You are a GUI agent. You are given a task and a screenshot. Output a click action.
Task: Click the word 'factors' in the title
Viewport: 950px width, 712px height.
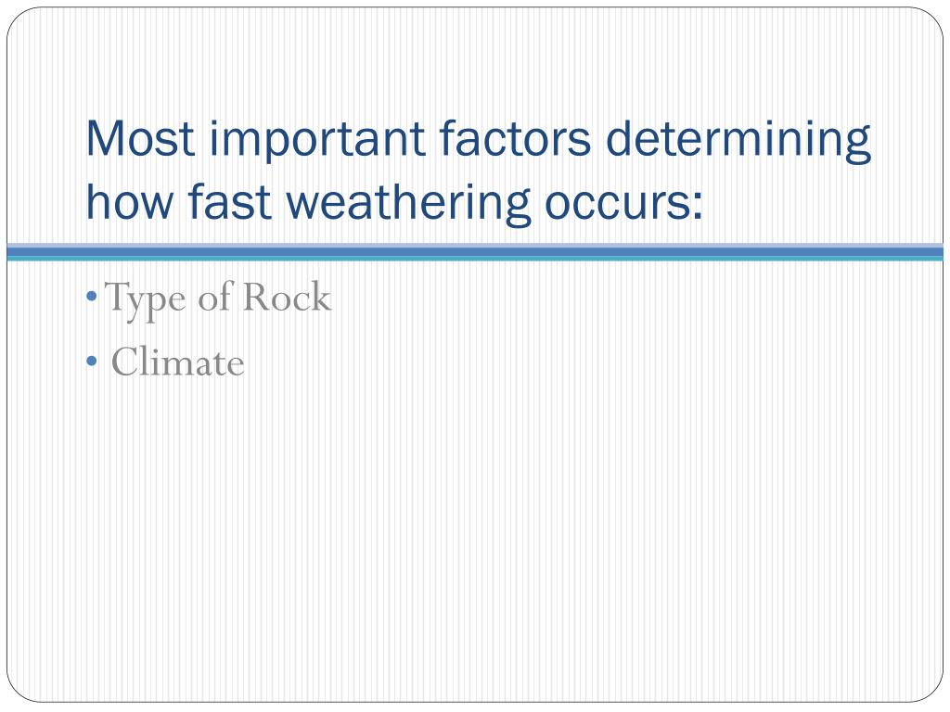514,139
